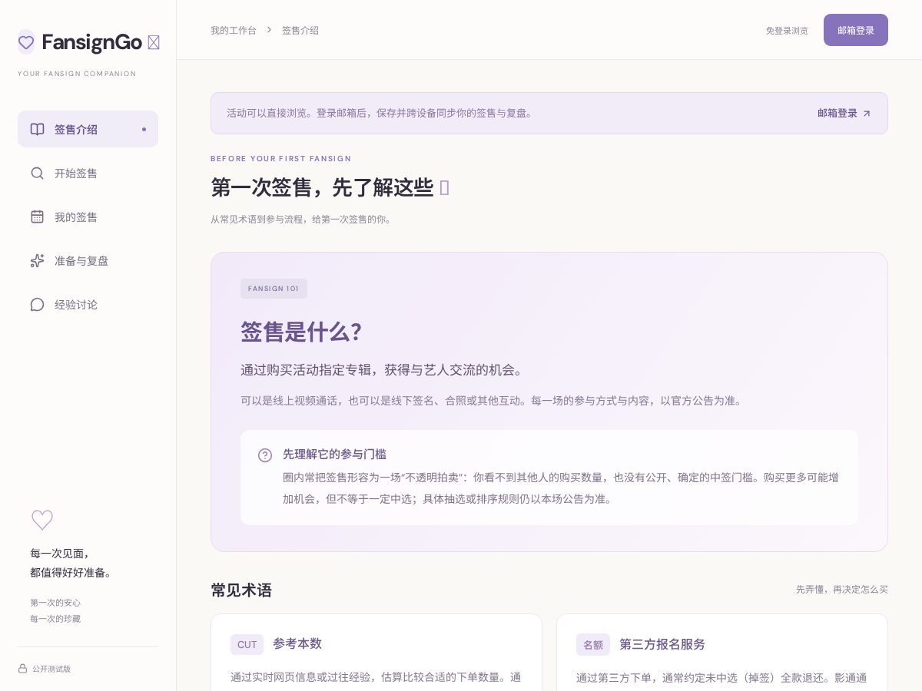
Task: Click the lock icon beside 公开测试版
Action: click(x=22, y=669)
